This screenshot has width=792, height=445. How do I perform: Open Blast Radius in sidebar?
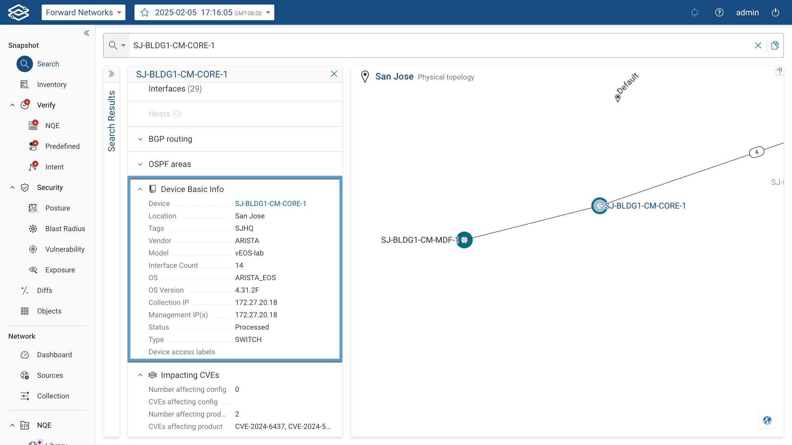click(x=65, y=229)
